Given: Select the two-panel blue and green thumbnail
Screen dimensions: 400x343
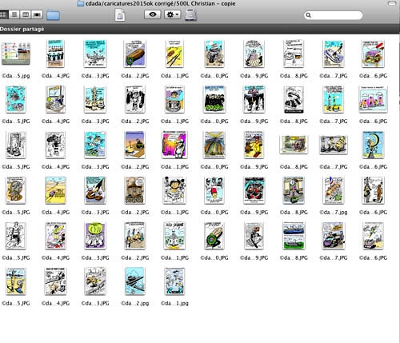Looking at the screenshot, I should 294,236.
